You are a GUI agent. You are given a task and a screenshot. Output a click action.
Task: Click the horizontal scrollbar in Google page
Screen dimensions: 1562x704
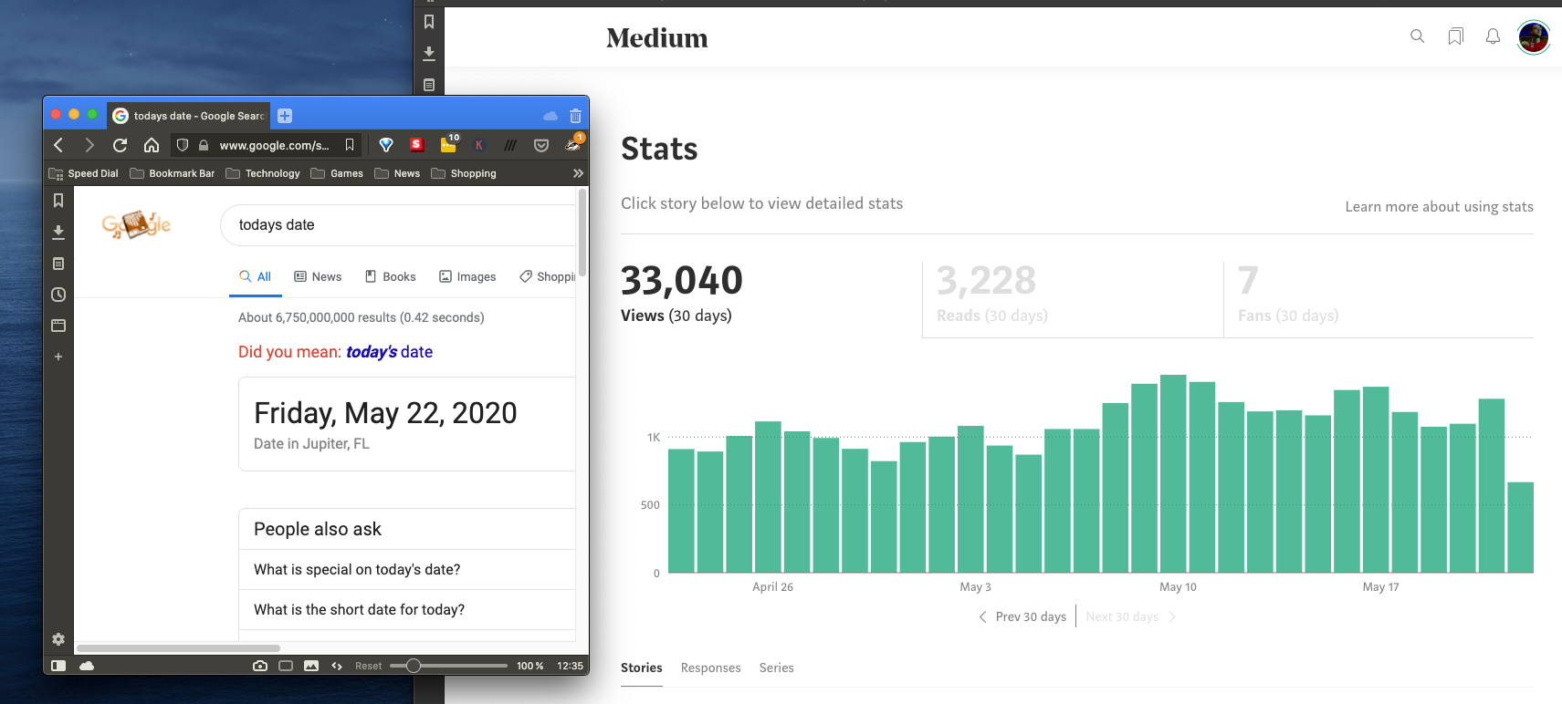pos(178,648)
